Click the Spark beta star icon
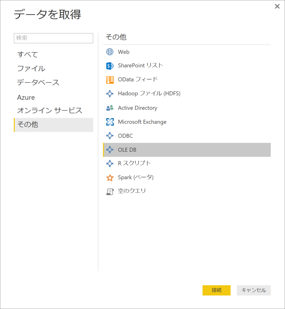 pyautogui.click(x=110, y=177)
